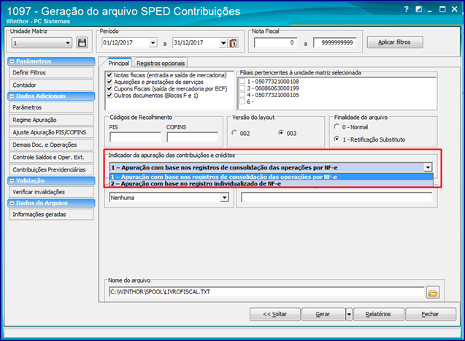
Task: Check filial 6 checkbox
Action: (x=242, y=101)
